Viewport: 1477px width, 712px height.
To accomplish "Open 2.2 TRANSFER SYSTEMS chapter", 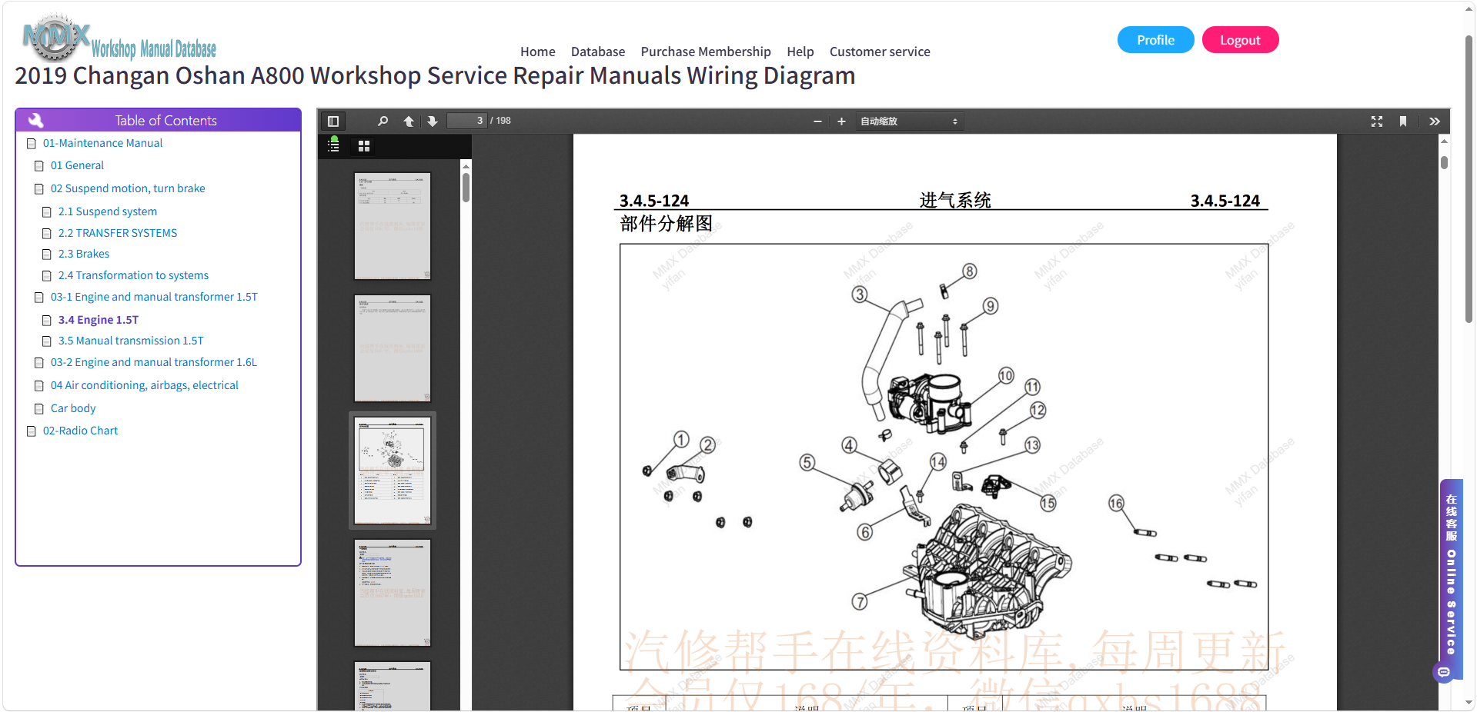I will point(118,233).
